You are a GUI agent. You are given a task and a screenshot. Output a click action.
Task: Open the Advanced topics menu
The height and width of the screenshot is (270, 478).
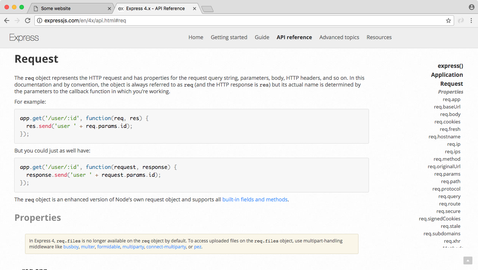339,37
